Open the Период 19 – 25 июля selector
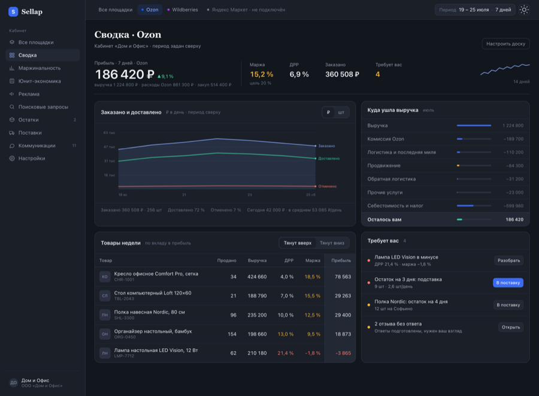539x396 pixels. click(x=475, y=10)
